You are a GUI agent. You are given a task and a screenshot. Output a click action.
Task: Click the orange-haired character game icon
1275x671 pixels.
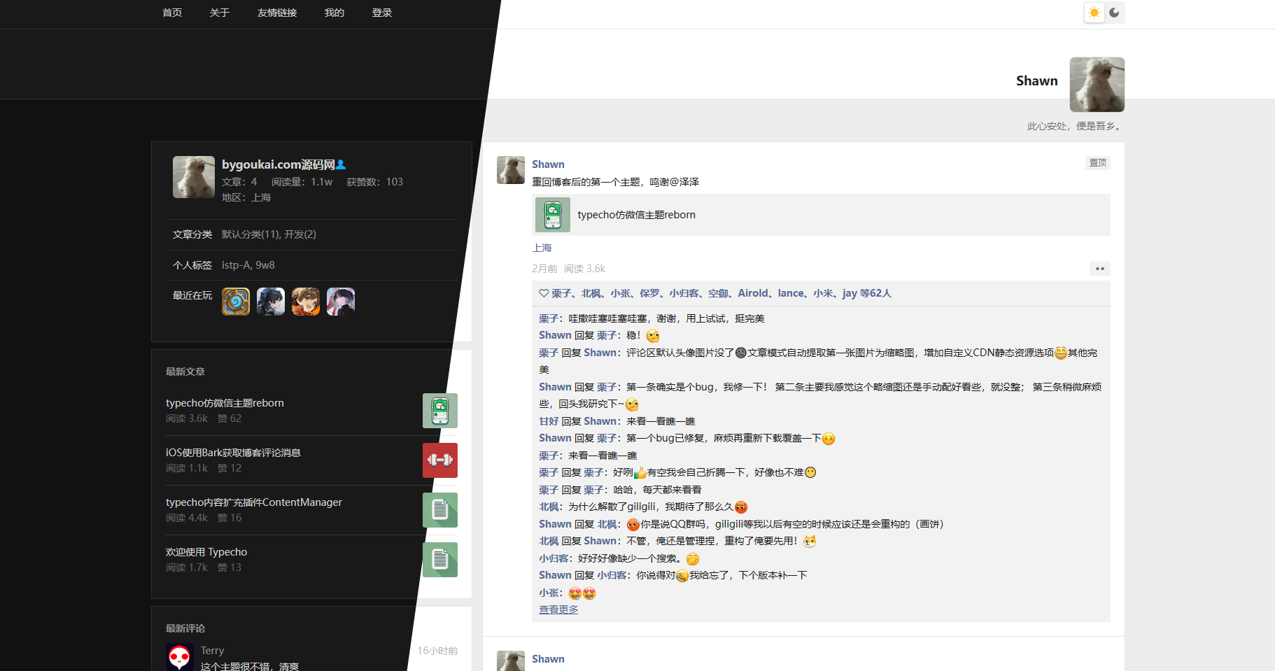(306, 302)
